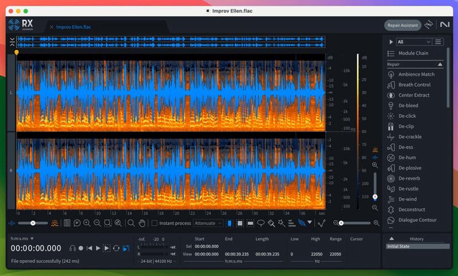Open the All module category dropdown

[413, 42]
